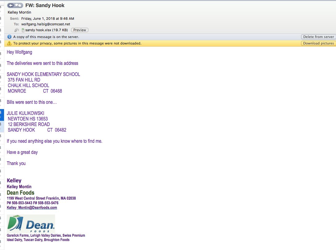The image size is (336, 250).
Task: Preview the attached spreadsheet
Action: tap(79, 30)
